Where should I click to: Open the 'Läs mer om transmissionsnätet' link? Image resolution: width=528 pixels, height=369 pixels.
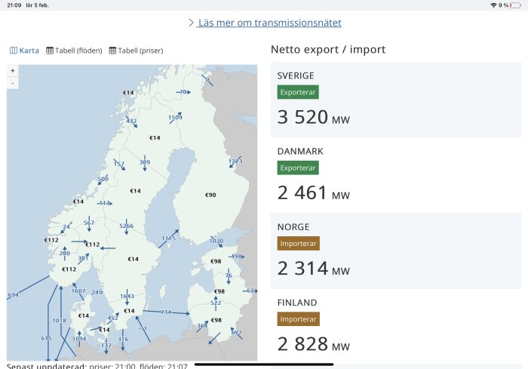pyautogui.click(x=269, y=23)
